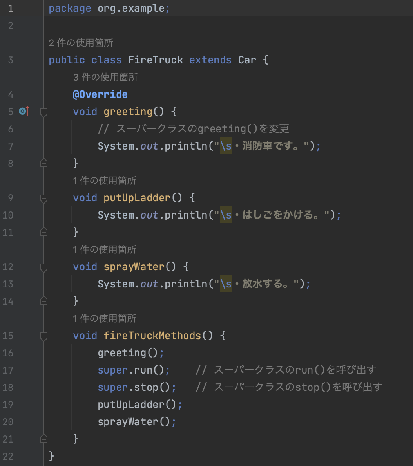Click line number 17 in the gutter

8,370
